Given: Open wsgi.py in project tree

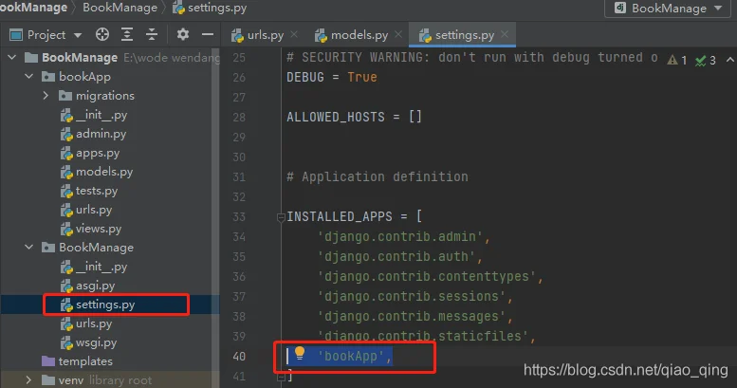Looking at the screenshot, I should [88, 342].
